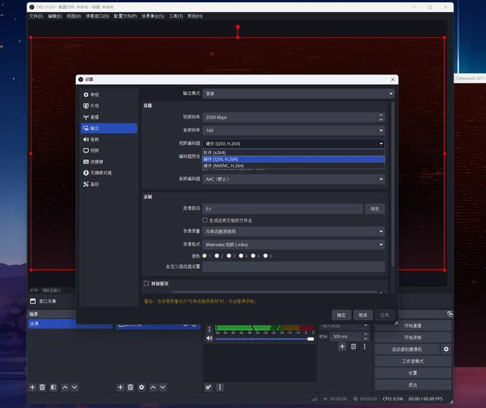This screenshot has width=486, height=408.
Task: Open the 录像质量 recording quality dropdown
Action: 294,232
